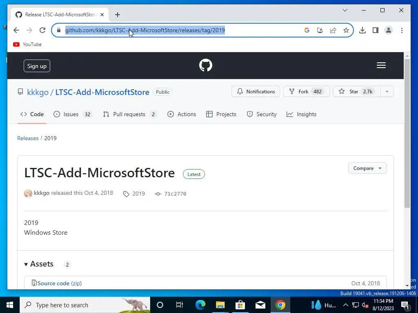Open the kkkgo owner profile link

38,92
